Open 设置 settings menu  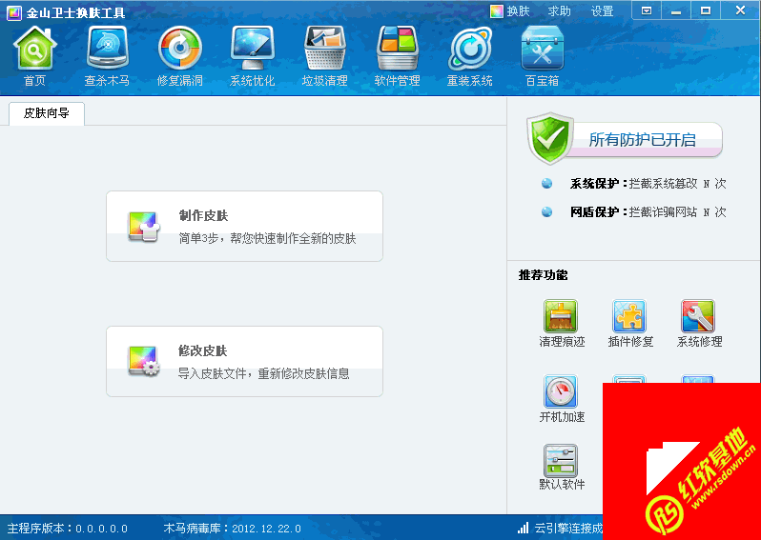point(603,11)
